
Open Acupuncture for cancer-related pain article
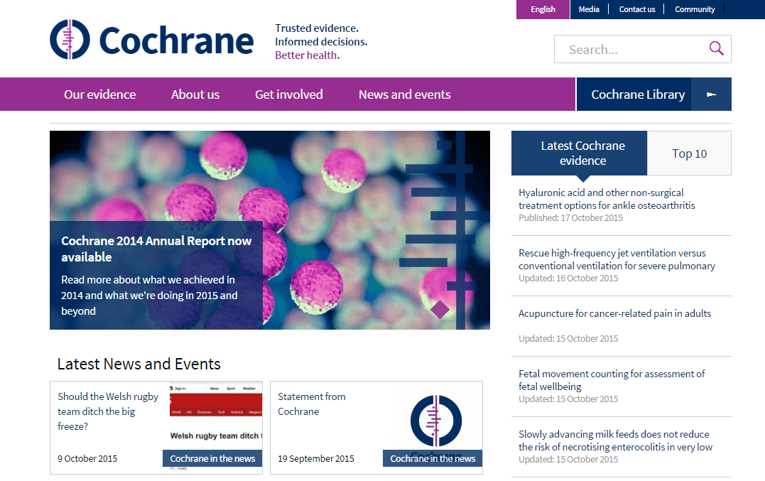click(x=614, y=313)
